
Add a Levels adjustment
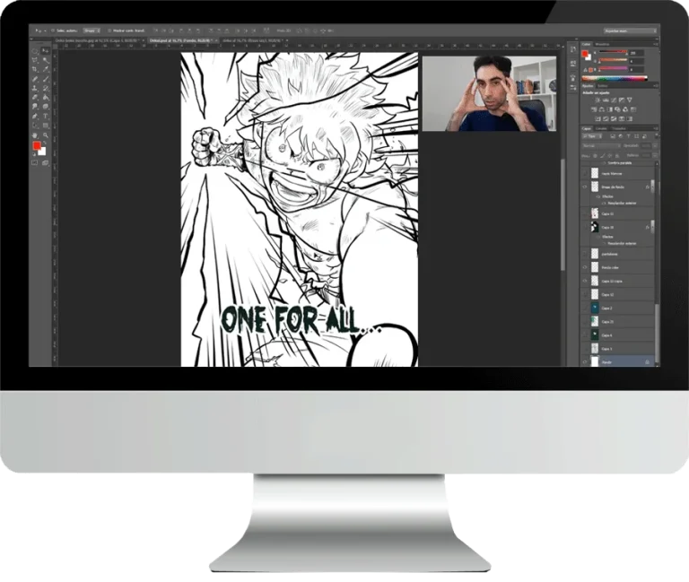tap(606, 100)
